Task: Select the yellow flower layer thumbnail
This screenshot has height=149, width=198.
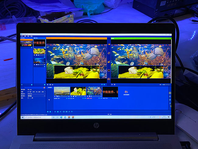Action: coord(39,52)
